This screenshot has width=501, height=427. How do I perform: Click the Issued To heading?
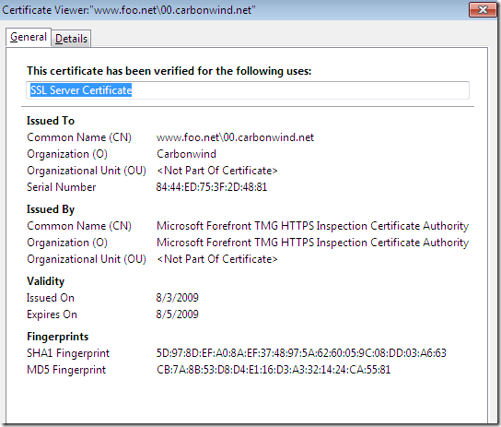click(x=51, y=121)
